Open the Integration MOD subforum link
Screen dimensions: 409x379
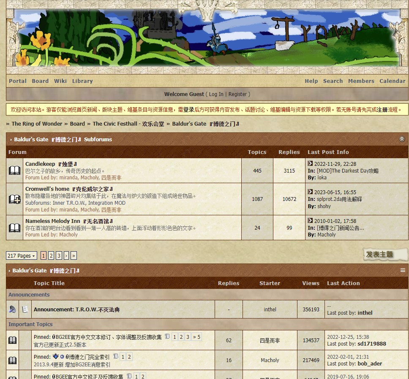106,203
